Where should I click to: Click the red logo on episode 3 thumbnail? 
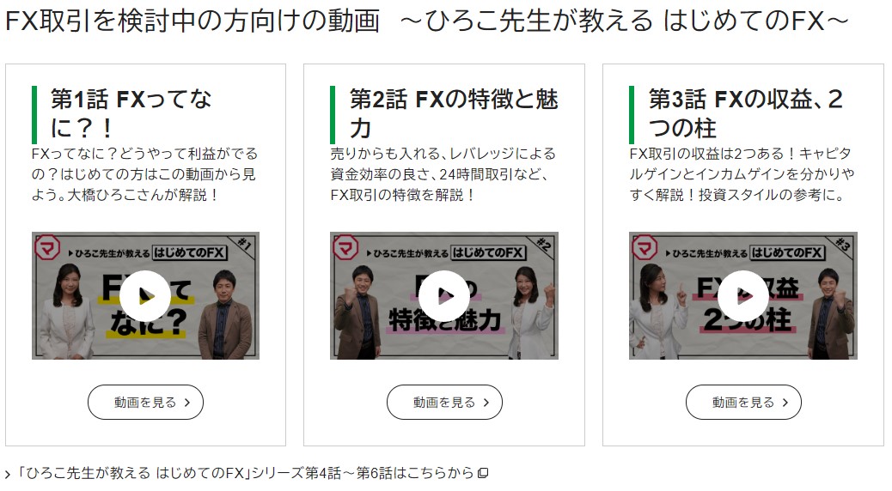click(645, 248)
